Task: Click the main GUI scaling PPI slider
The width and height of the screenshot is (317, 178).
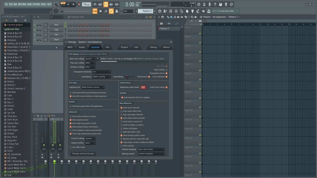Action: [133, 62]
